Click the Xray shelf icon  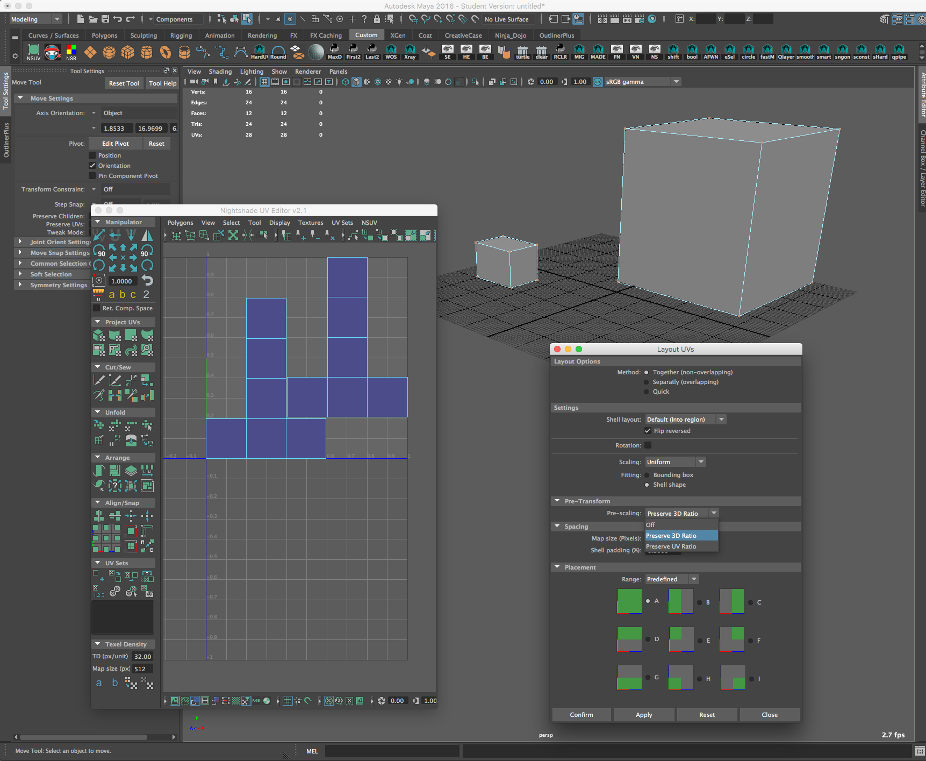click(410, 52)
